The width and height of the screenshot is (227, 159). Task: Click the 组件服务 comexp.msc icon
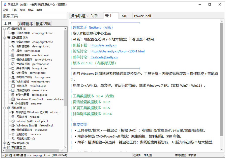click(13, 73)
